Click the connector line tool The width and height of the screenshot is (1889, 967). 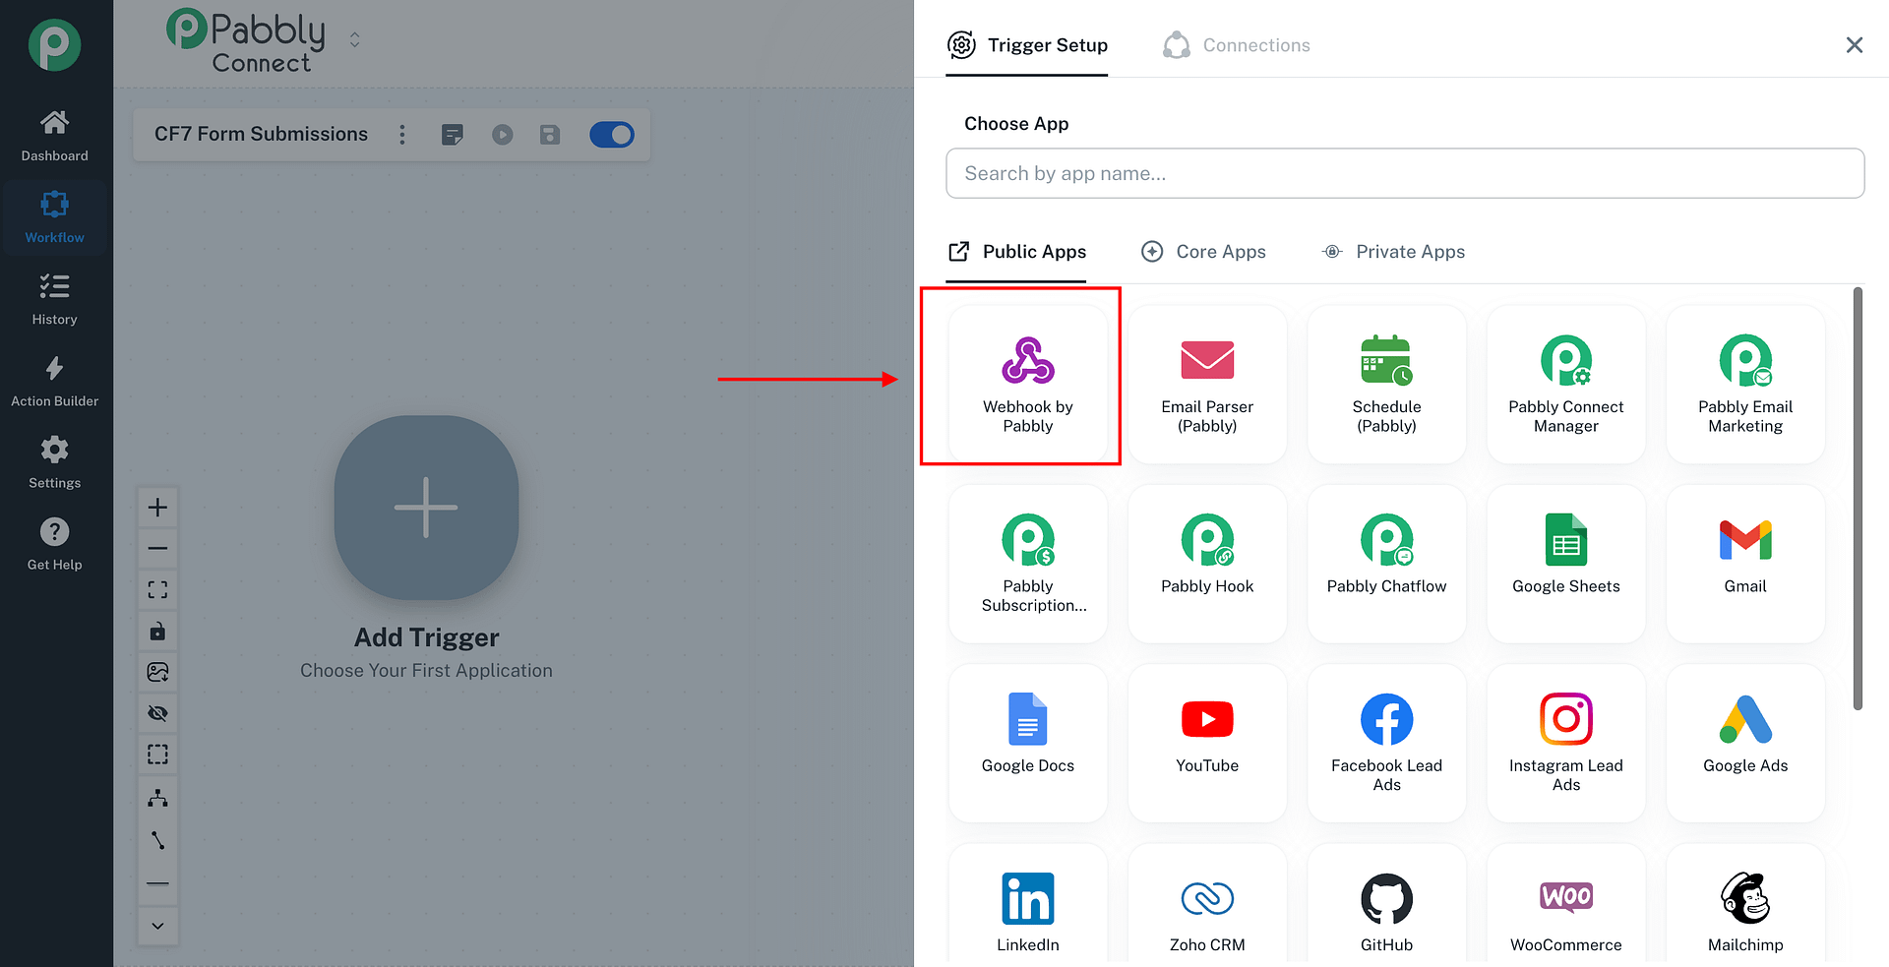coord(157,840)
